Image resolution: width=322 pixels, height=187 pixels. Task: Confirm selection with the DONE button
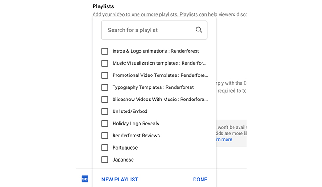coord(200,180)
